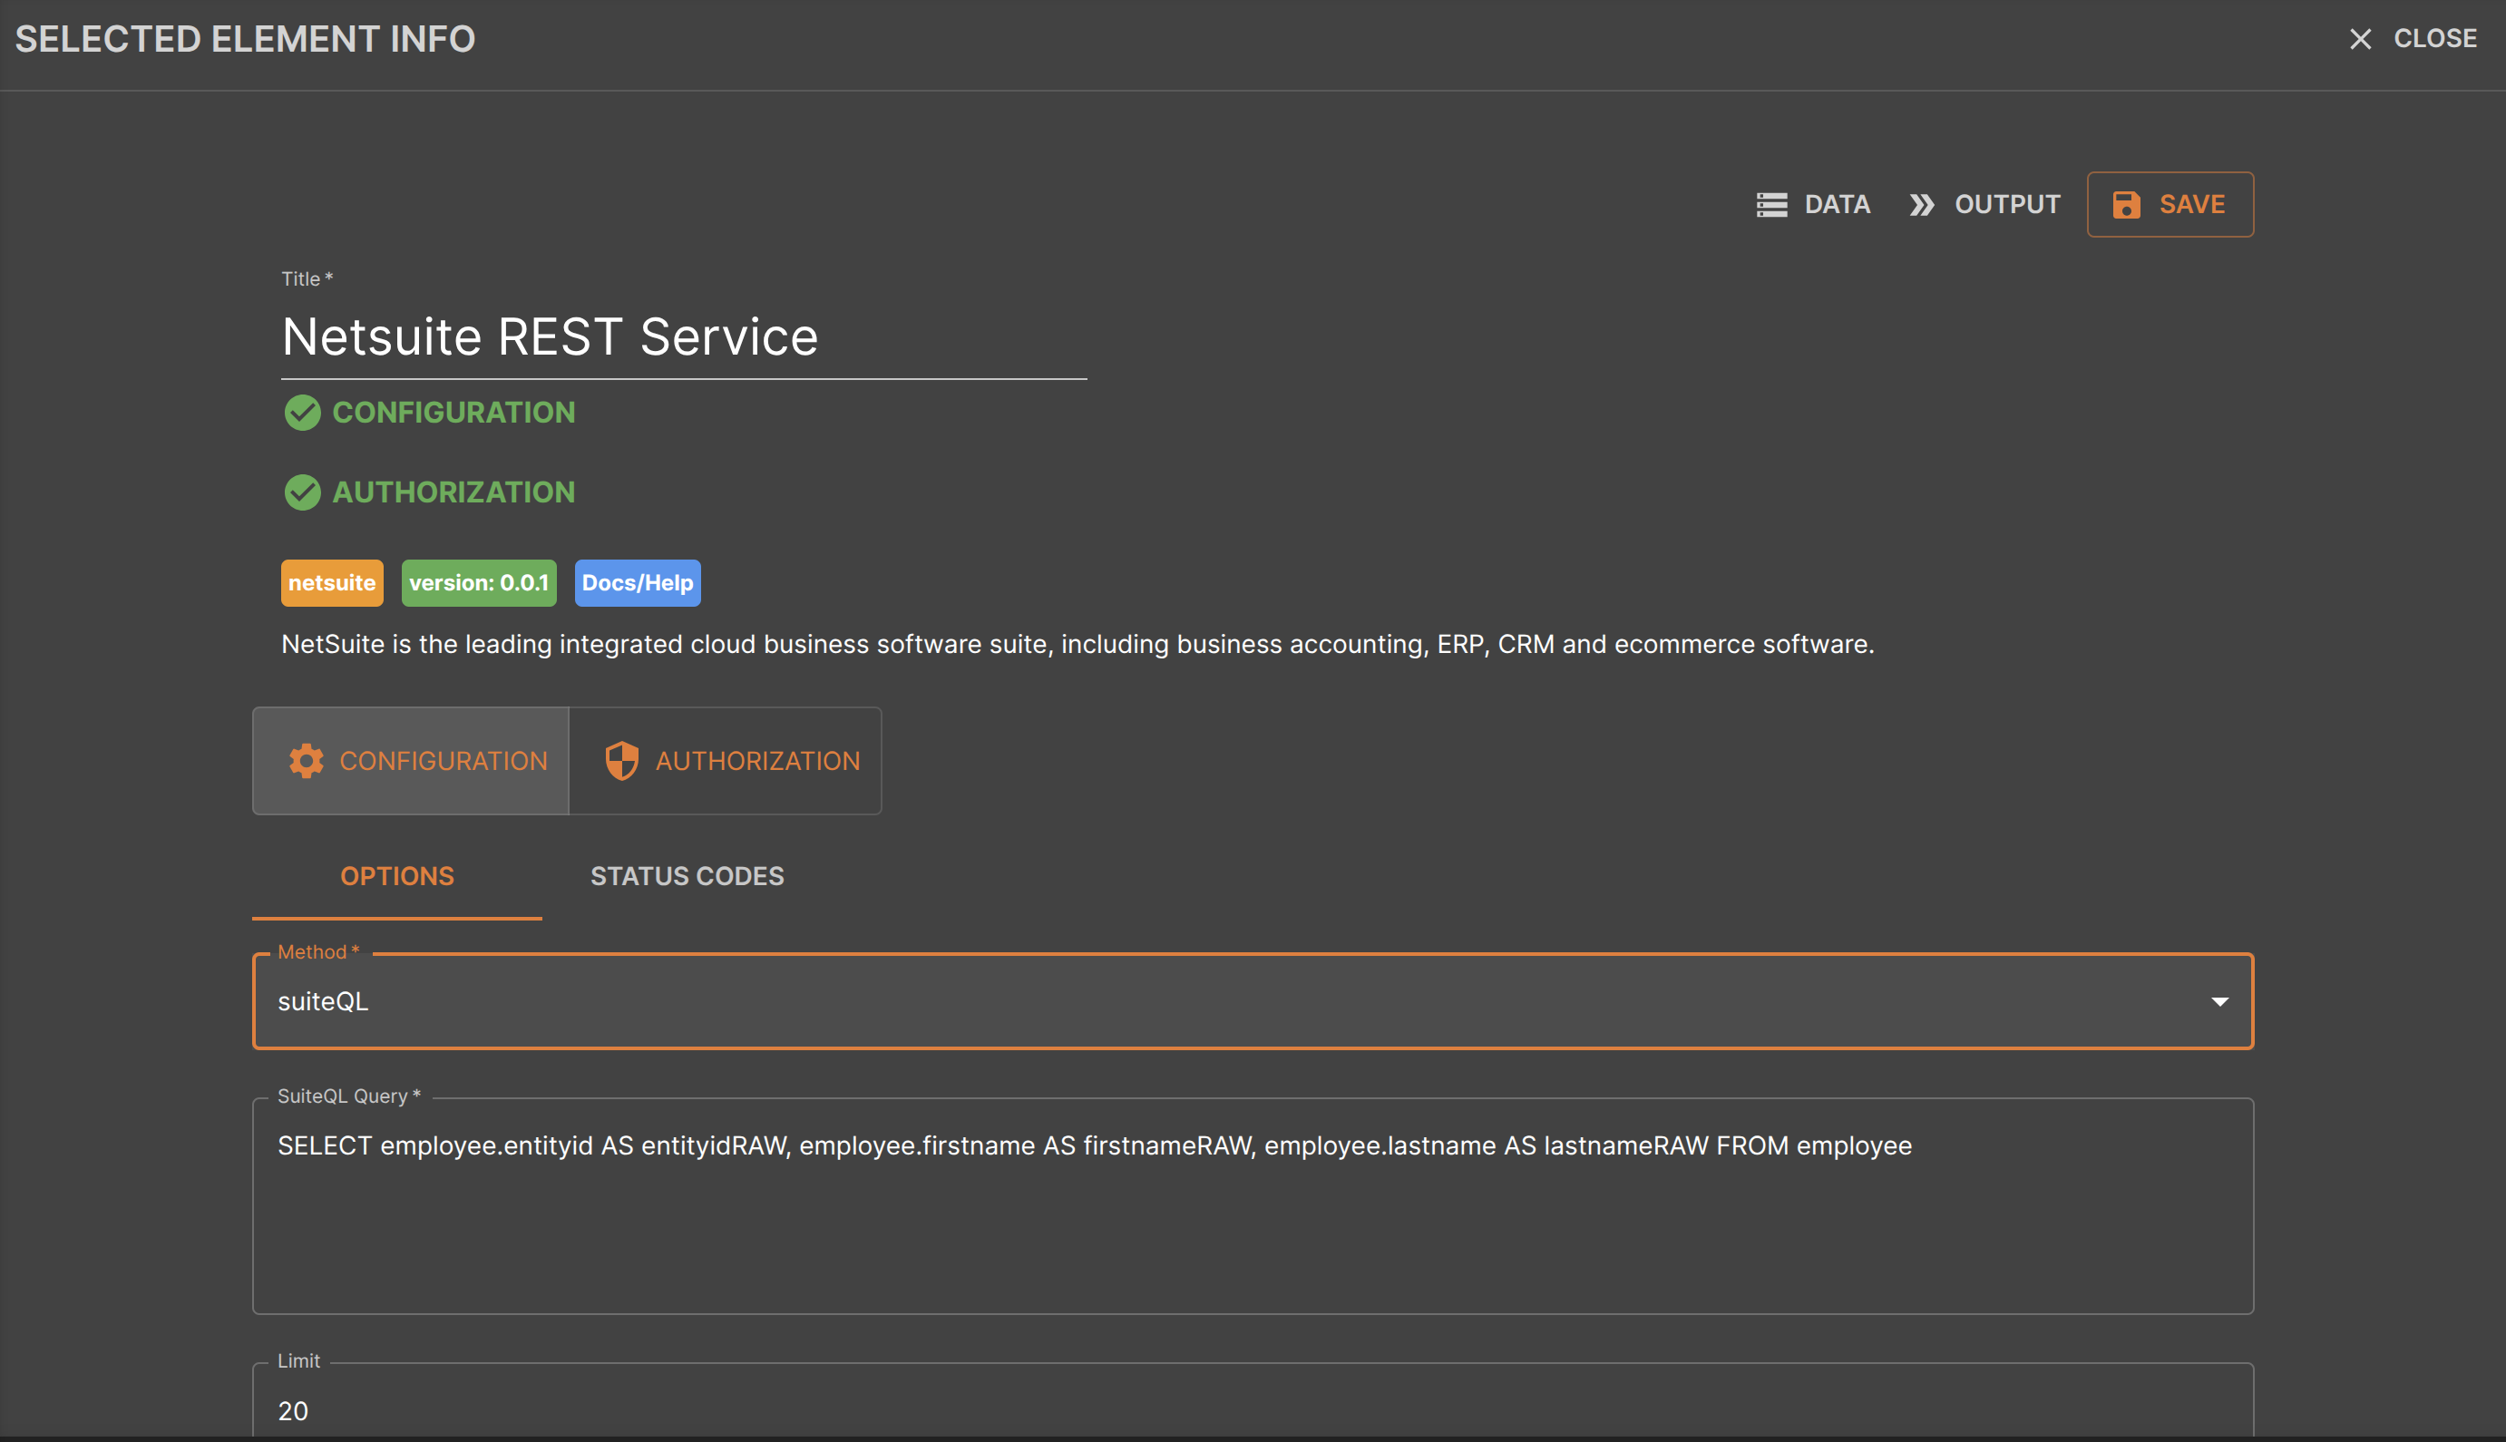
Task: Click the green check beside AUTHORIZATION status
Action: click(x=302, y=492)
